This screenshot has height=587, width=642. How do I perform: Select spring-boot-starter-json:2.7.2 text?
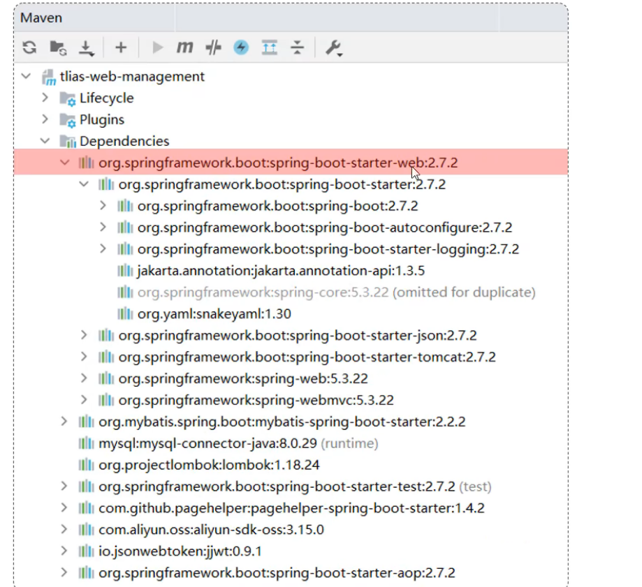point(298,336)
